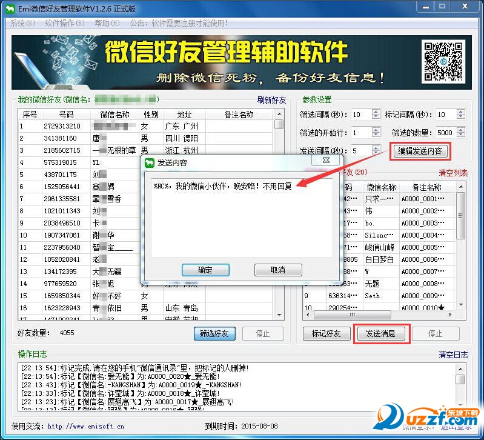Viewport: 484px width, 440px height.
Task: Decrease 筛选的开始行 with the down arrow
Action: (x=376, y=135)
